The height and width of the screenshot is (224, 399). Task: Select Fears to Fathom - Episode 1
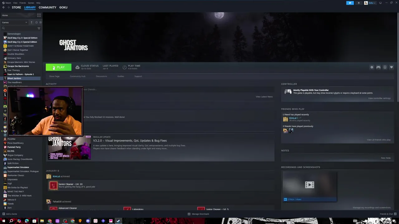21,74
